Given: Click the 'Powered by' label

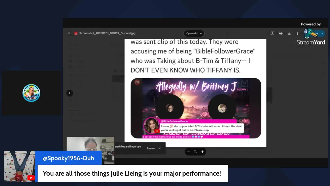Looking at the screenshot, I should point(311,24).
